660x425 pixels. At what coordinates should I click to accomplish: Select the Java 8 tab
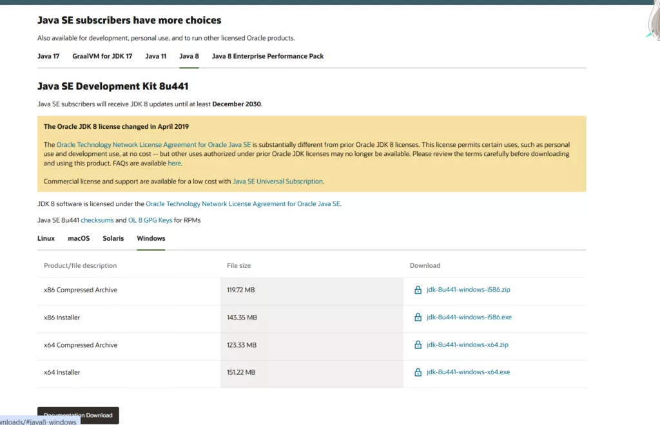click(x=189, y=56)
